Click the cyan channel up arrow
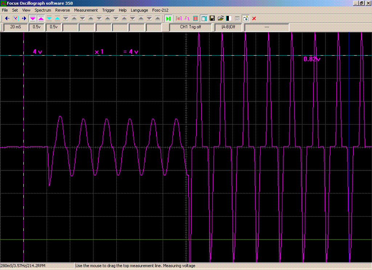 coord(57,18)
